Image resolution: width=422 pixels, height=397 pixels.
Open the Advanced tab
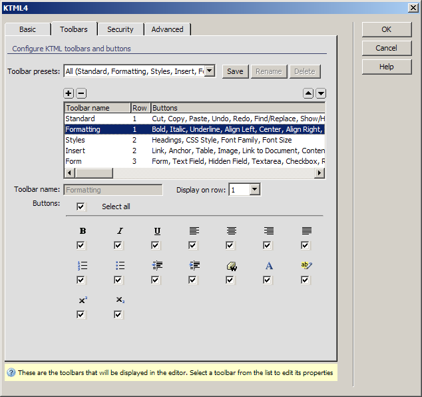coord(167,29)
